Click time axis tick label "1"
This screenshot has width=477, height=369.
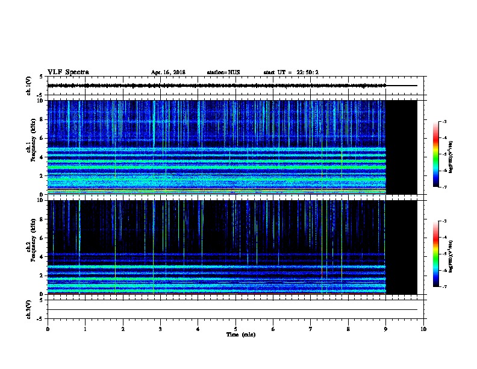85,329
